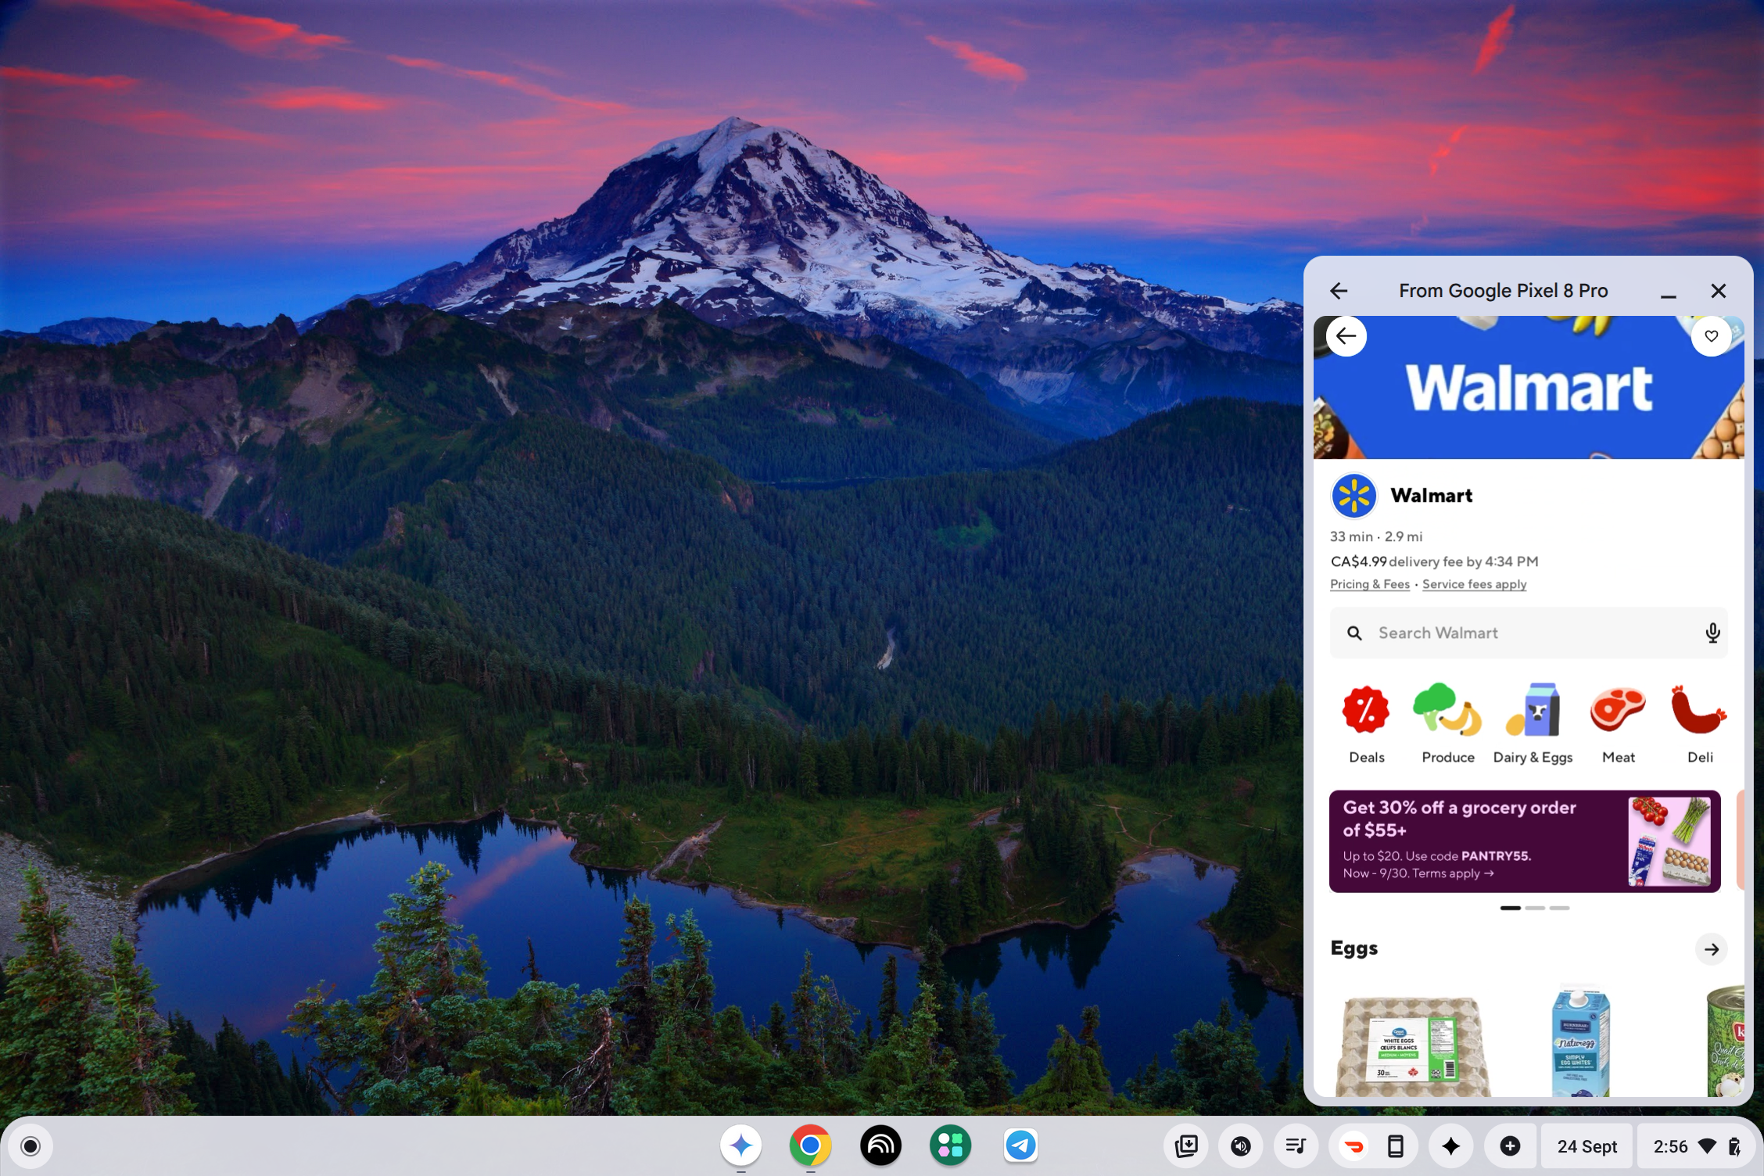Click the 'Eggs' section heading
The image size is (1764, 1176).
1353,948
